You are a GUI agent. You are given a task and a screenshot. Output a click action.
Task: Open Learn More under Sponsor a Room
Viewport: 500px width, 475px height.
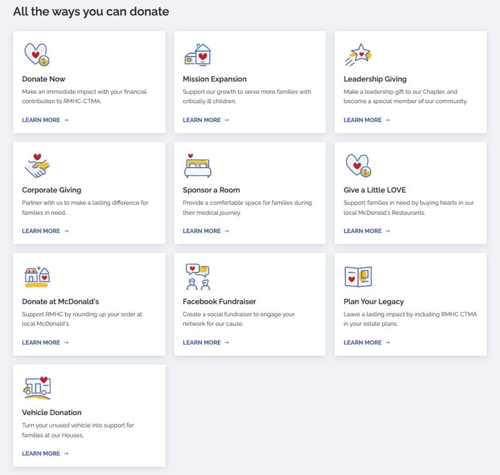(202, 231)
